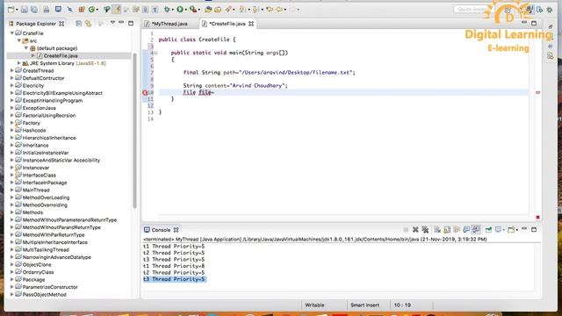The image size is (562, 316).
Task: Select the Elecricity project
Action: click(33, 86)
